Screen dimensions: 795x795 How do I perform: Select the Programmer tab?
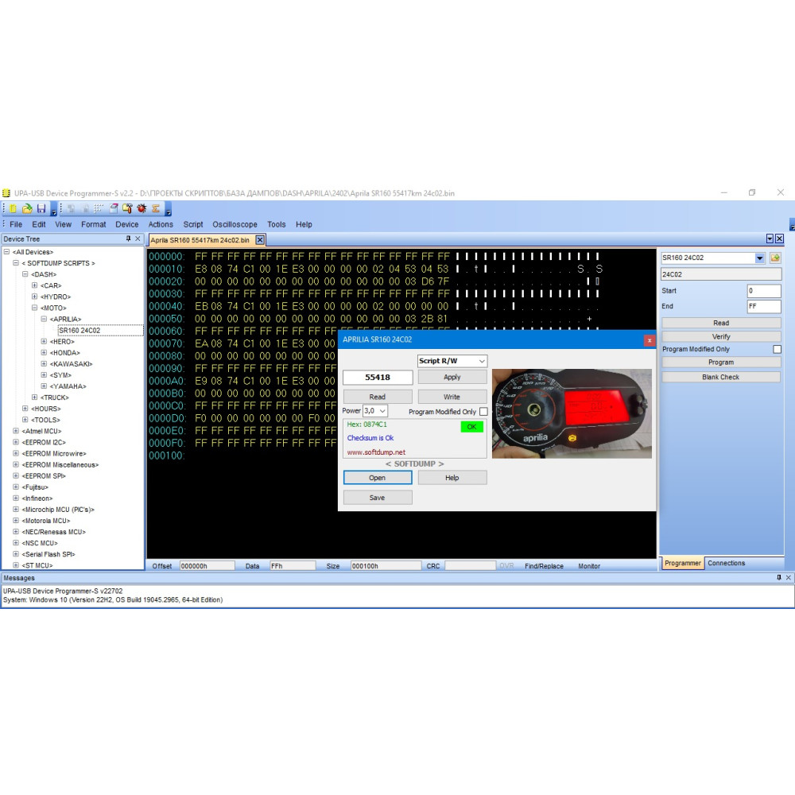[682, 563]
